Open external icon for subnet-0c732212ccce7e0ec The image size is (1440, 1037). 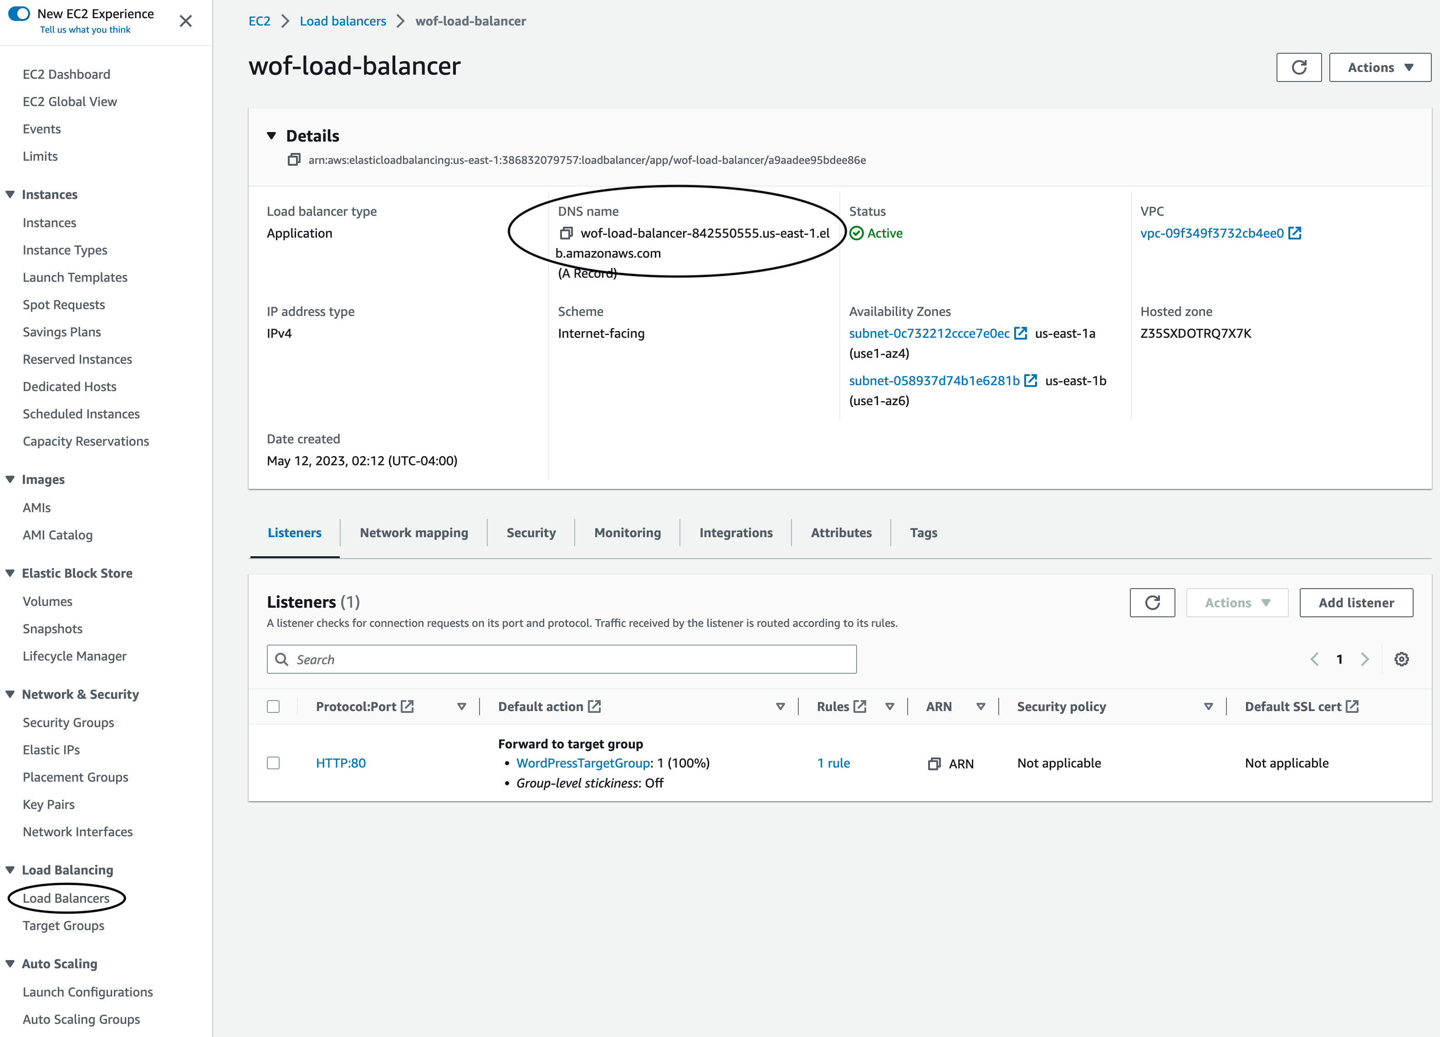1020,333
